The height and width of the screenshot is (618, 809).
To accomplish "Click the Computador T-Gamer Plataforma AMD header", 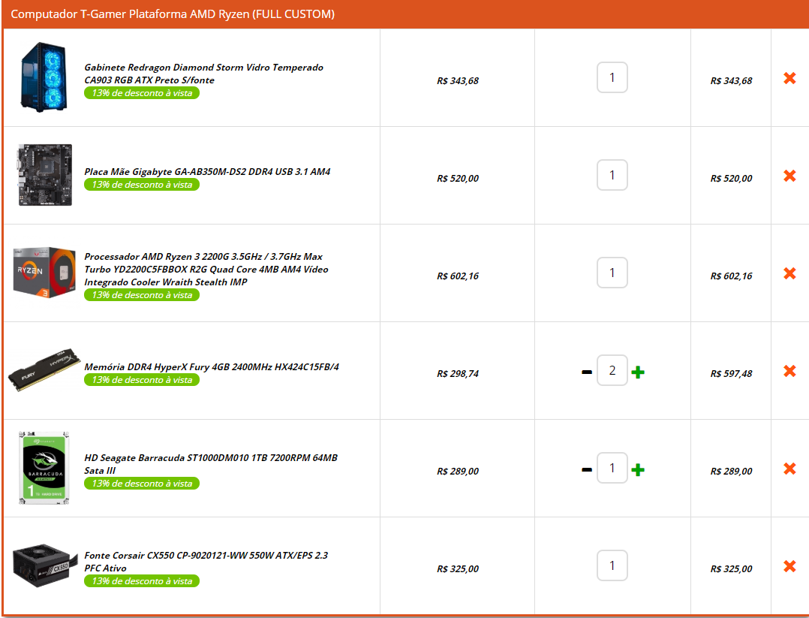I will [x=173, y=14].
